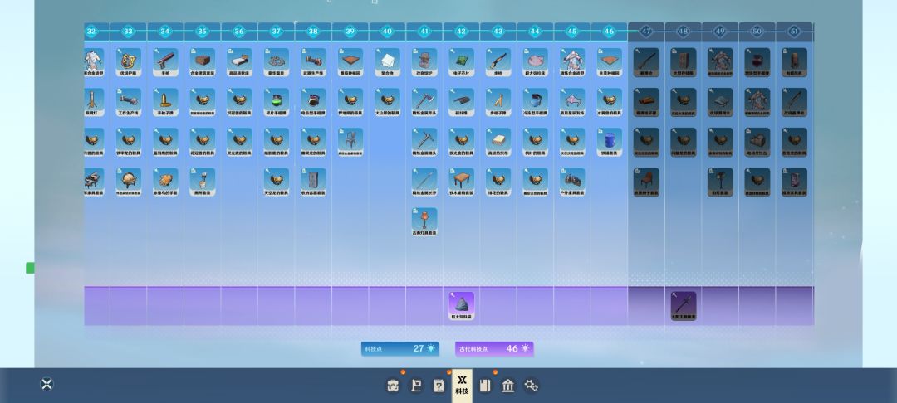This screenshot has width=897, height=403.
Task: Open the bank building tab in the bottom bar
Action: pyautogui.click(x=508, y=386)
